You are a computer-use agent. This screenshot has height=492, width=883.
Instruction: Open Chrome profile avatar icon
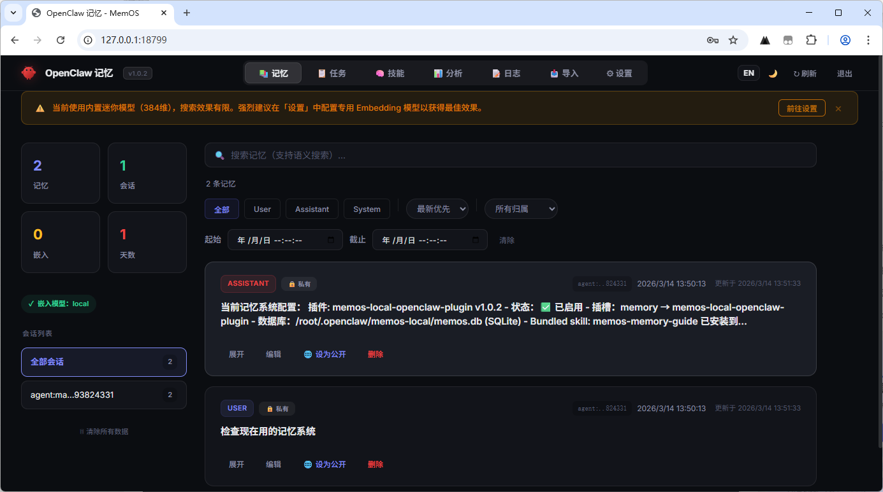point(845,40)
